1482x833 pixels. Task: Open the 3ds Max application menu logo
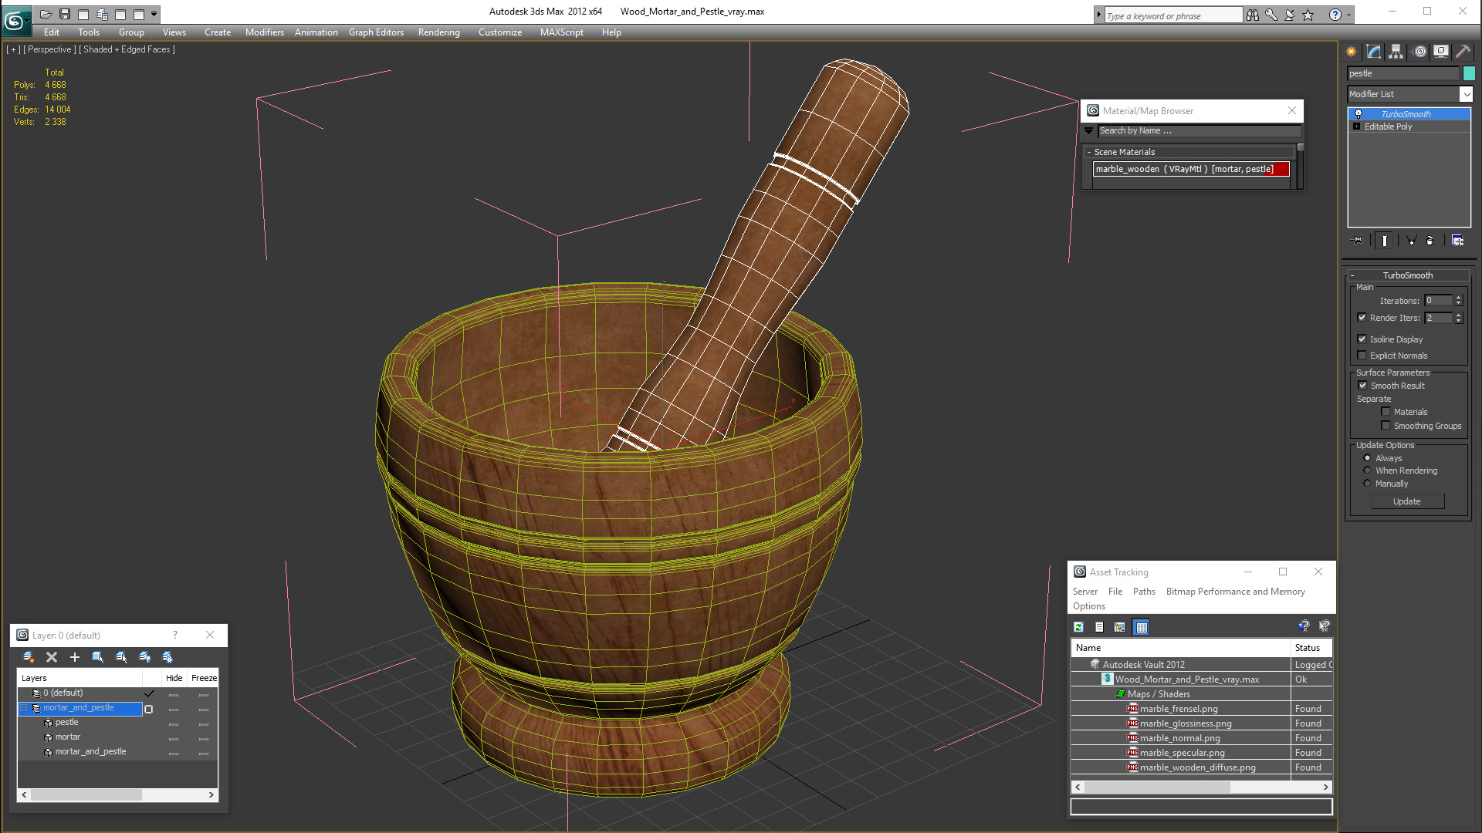15,20
